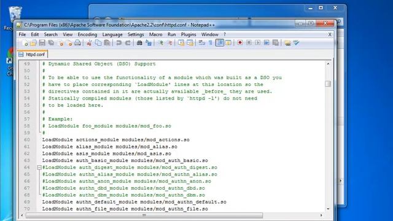The height and width of the screenshot is (221, 393).
Task: Create a new document with the New icon
Action: click(25, 43)
